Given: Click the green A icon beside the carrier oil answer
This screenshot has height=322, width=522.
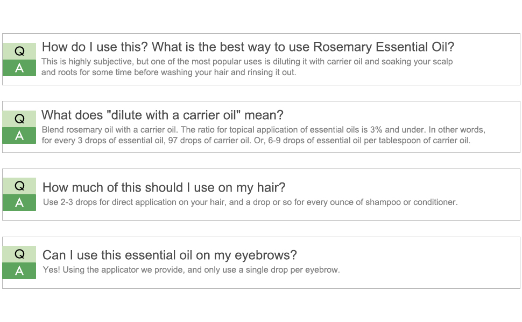Looking at the screenshot, I should tap(19, 135).
